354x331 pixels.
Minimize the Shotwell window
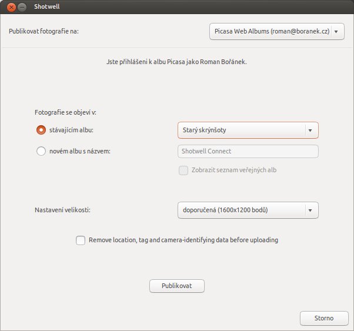point(22,8)
